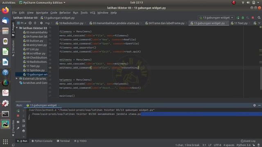Show Applications grid in dock

click(x=5, y=142)
